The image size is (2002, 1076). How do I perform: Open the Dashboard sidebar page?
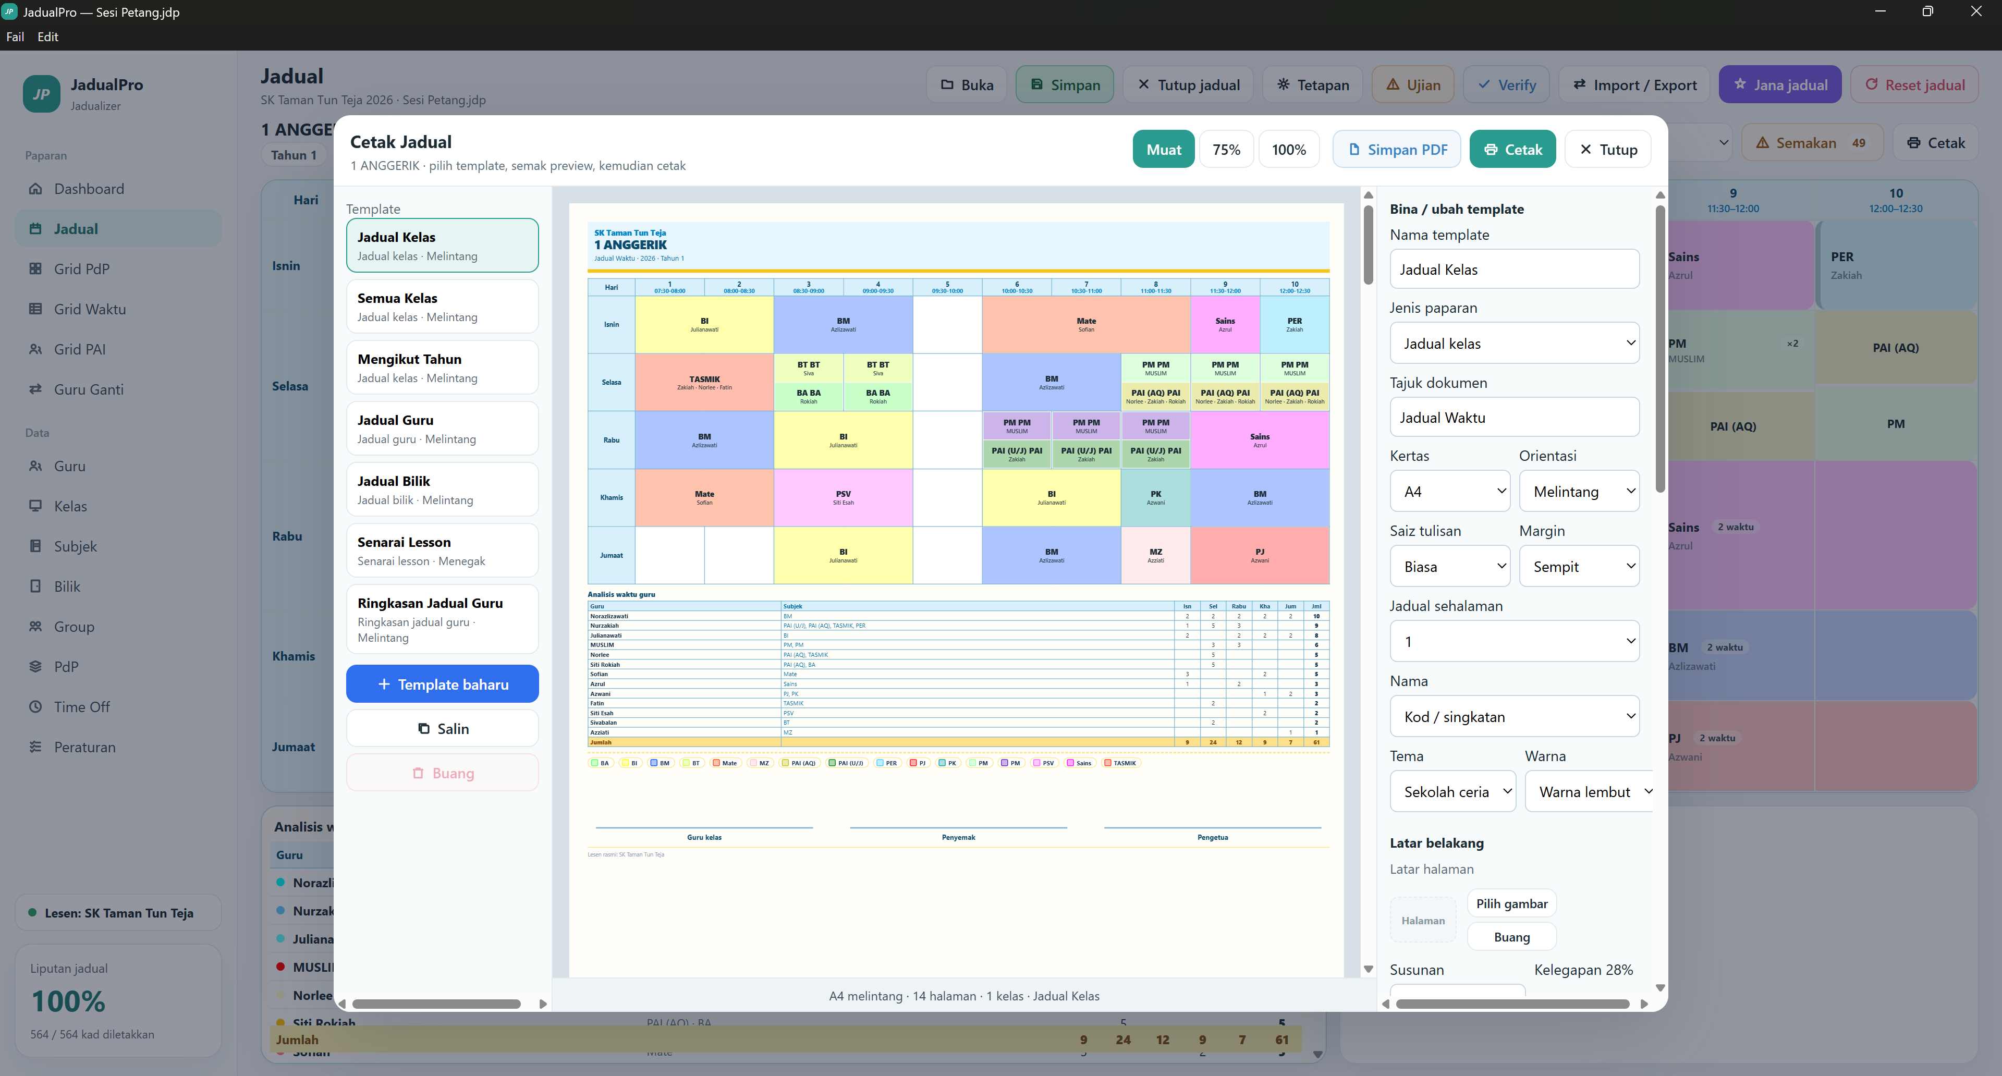click(x=118, y=189)
